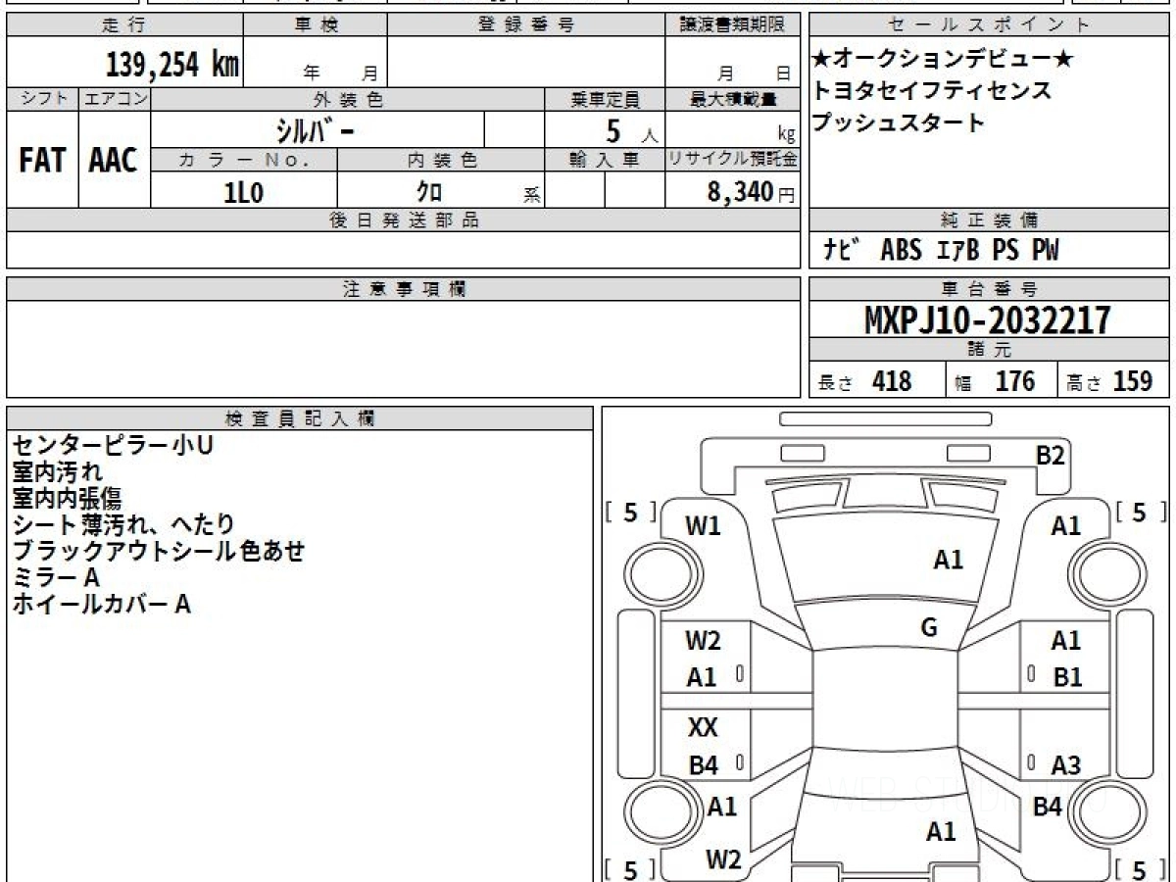
Task: Click the 純正装備 header
Action: [990, 220]
